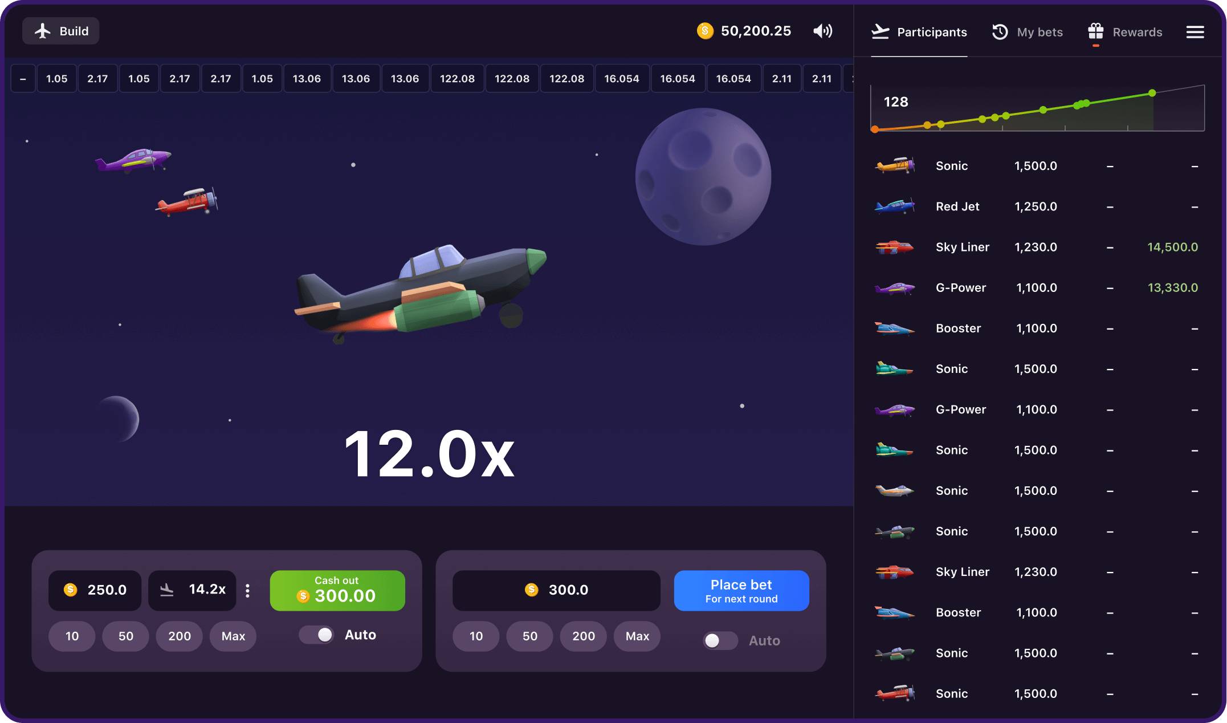
Task: Select the 122.08 multiplier from history
Action: (x=458, y=78)
